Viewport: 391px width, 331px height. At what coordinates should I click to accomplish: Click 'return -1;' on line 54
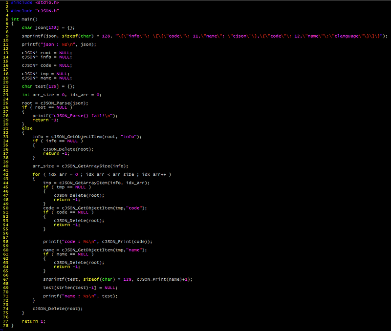(67, 225)
